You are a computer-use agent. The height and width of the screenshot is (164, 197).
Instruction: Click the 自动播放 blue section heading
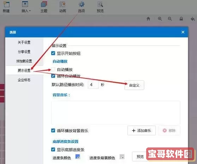(x=60, y=61)
